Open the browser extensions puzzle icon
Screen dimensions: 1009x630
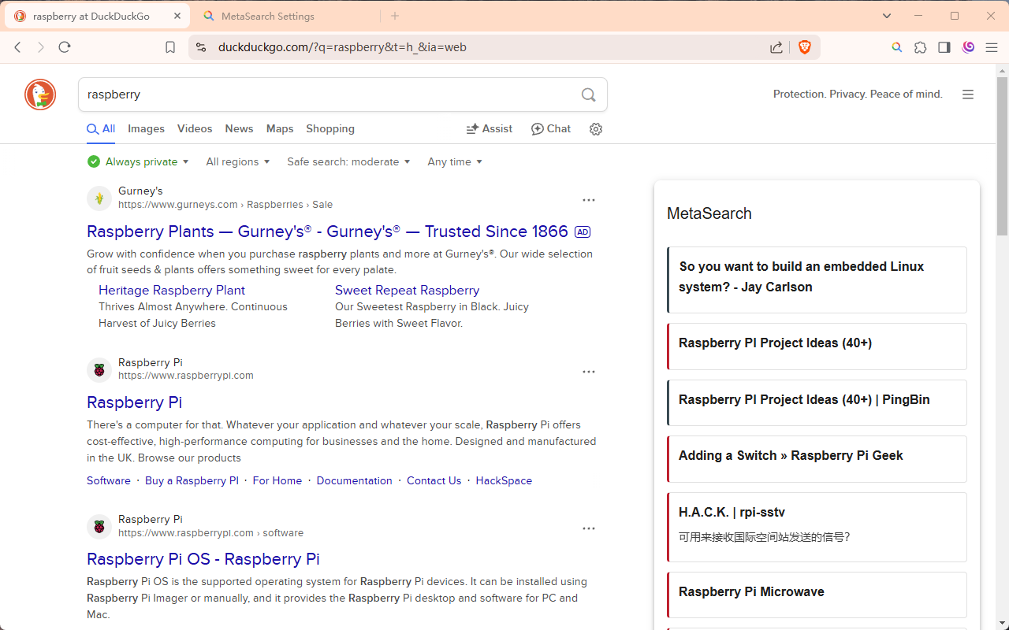920,47
